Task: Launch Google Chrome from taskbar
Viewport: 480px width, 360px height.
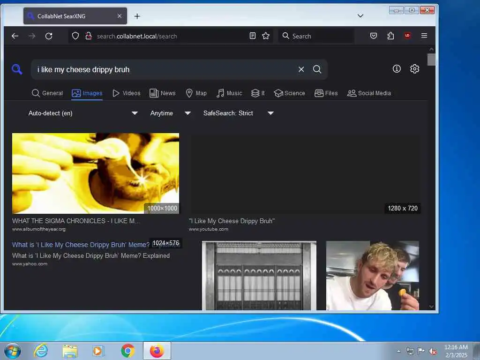Action: (x=127, y=351)
